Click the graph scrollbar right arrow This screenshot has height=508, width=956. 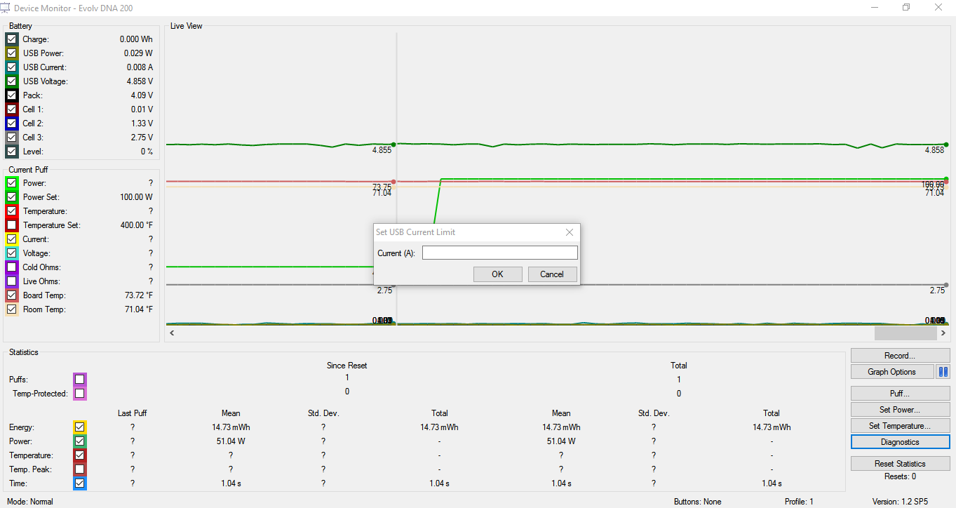point(943,333)
